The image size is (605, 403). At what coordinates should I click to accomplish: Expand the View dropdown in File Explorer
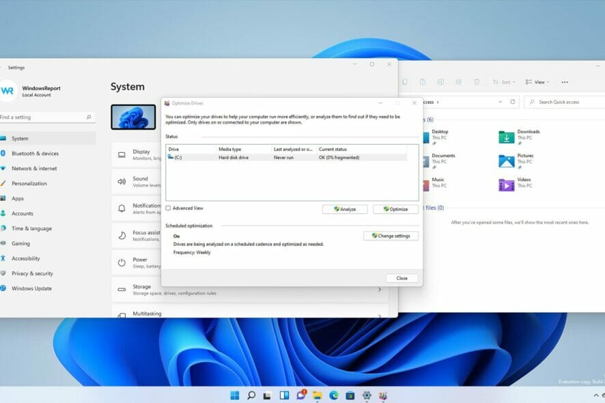pos(538,82)
